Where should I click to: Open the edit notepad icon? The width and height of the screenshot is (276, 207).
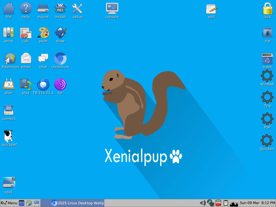pyautogui.click(x=212, y=8)
